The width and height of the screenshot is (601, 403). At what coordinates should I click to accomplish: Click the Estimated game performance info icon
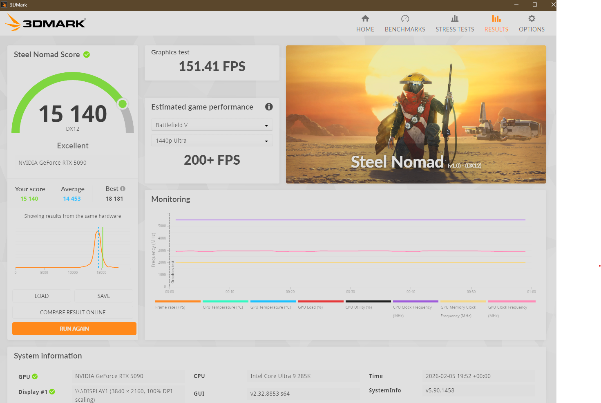coord(269,107)
